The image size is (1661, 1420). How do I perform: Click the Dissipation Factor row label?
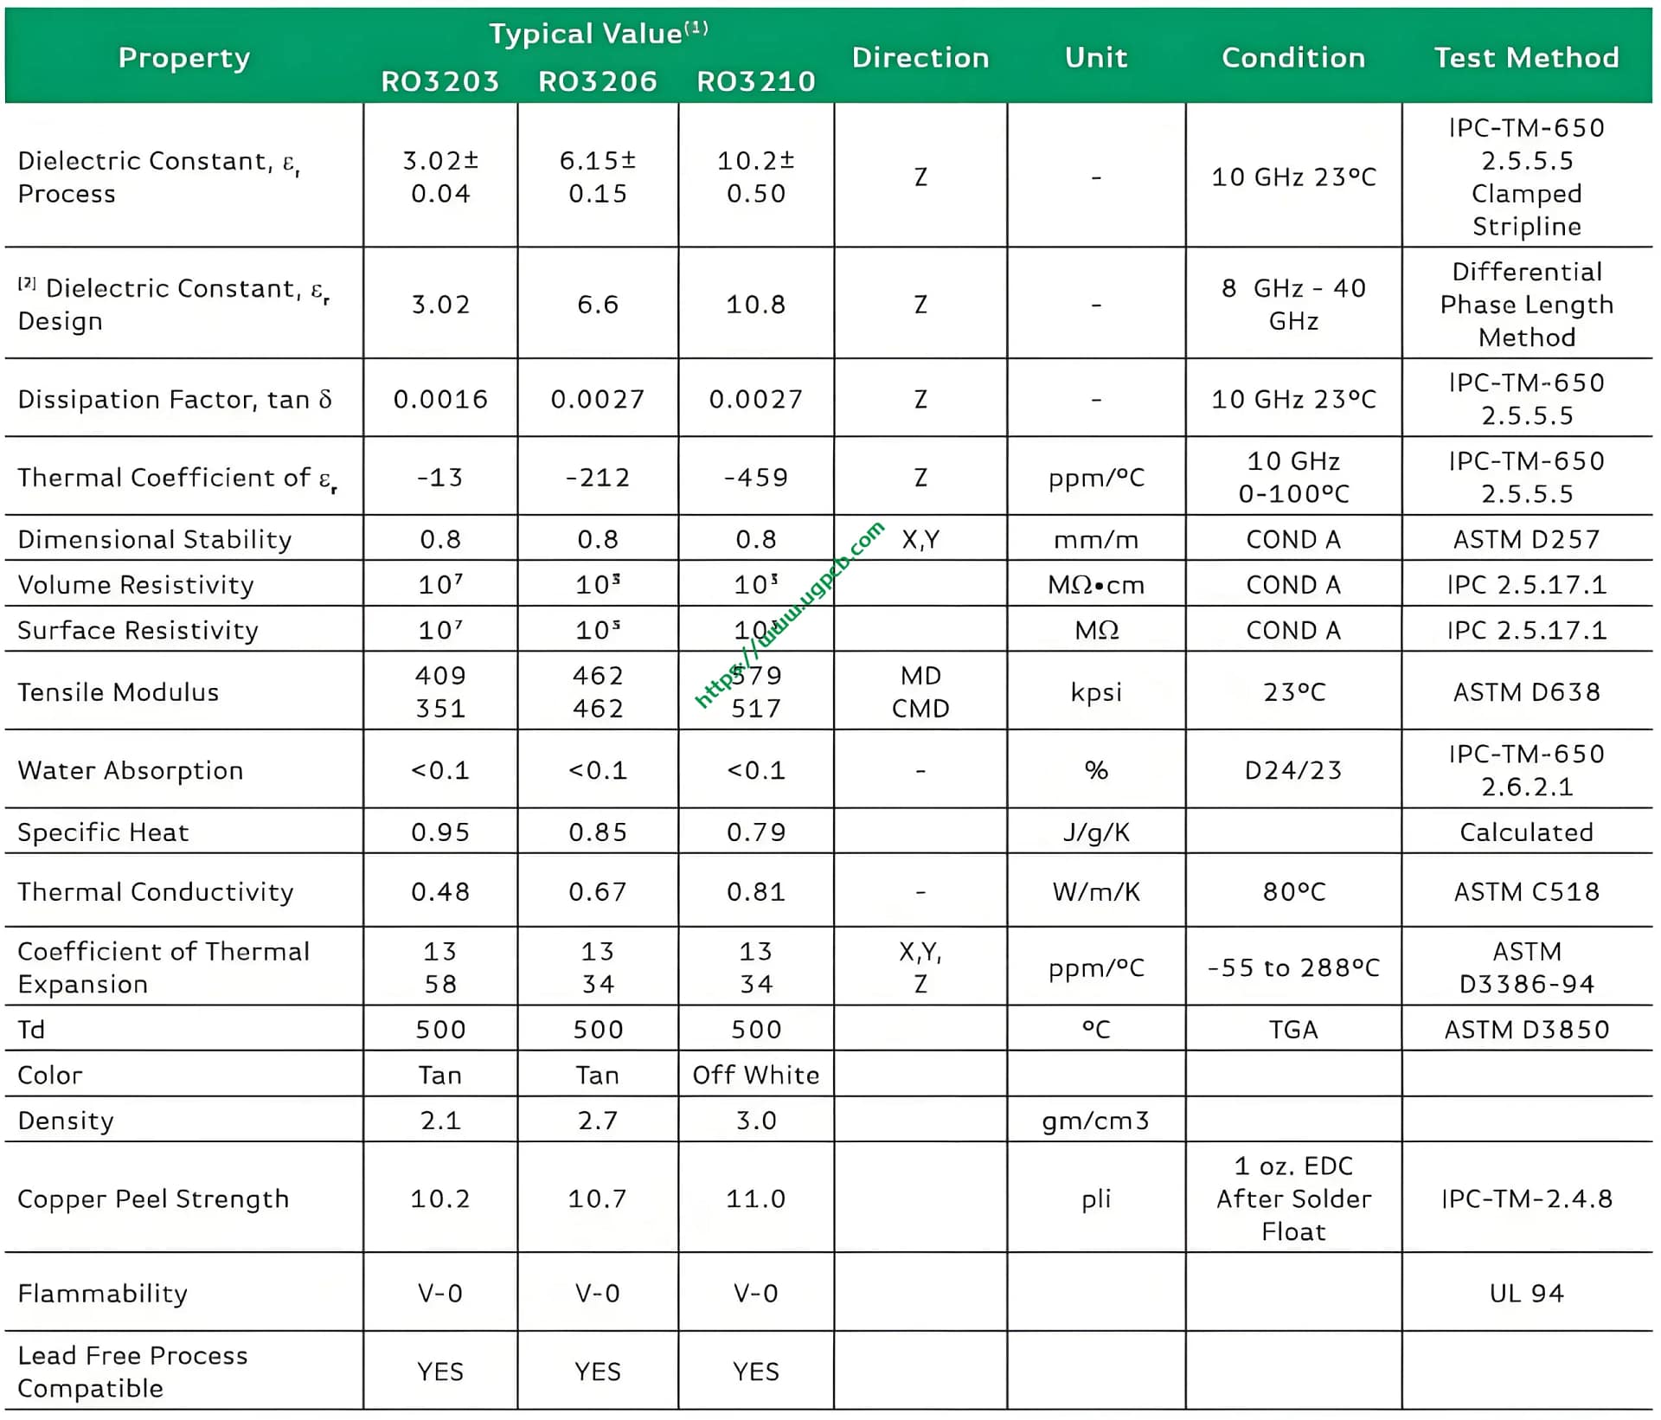tap(175, 399)
